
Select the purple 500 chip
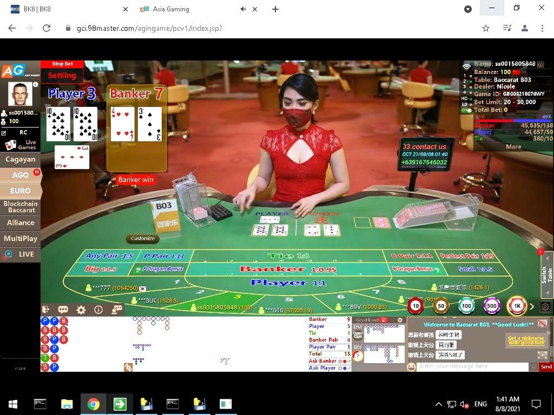[492, 306]
